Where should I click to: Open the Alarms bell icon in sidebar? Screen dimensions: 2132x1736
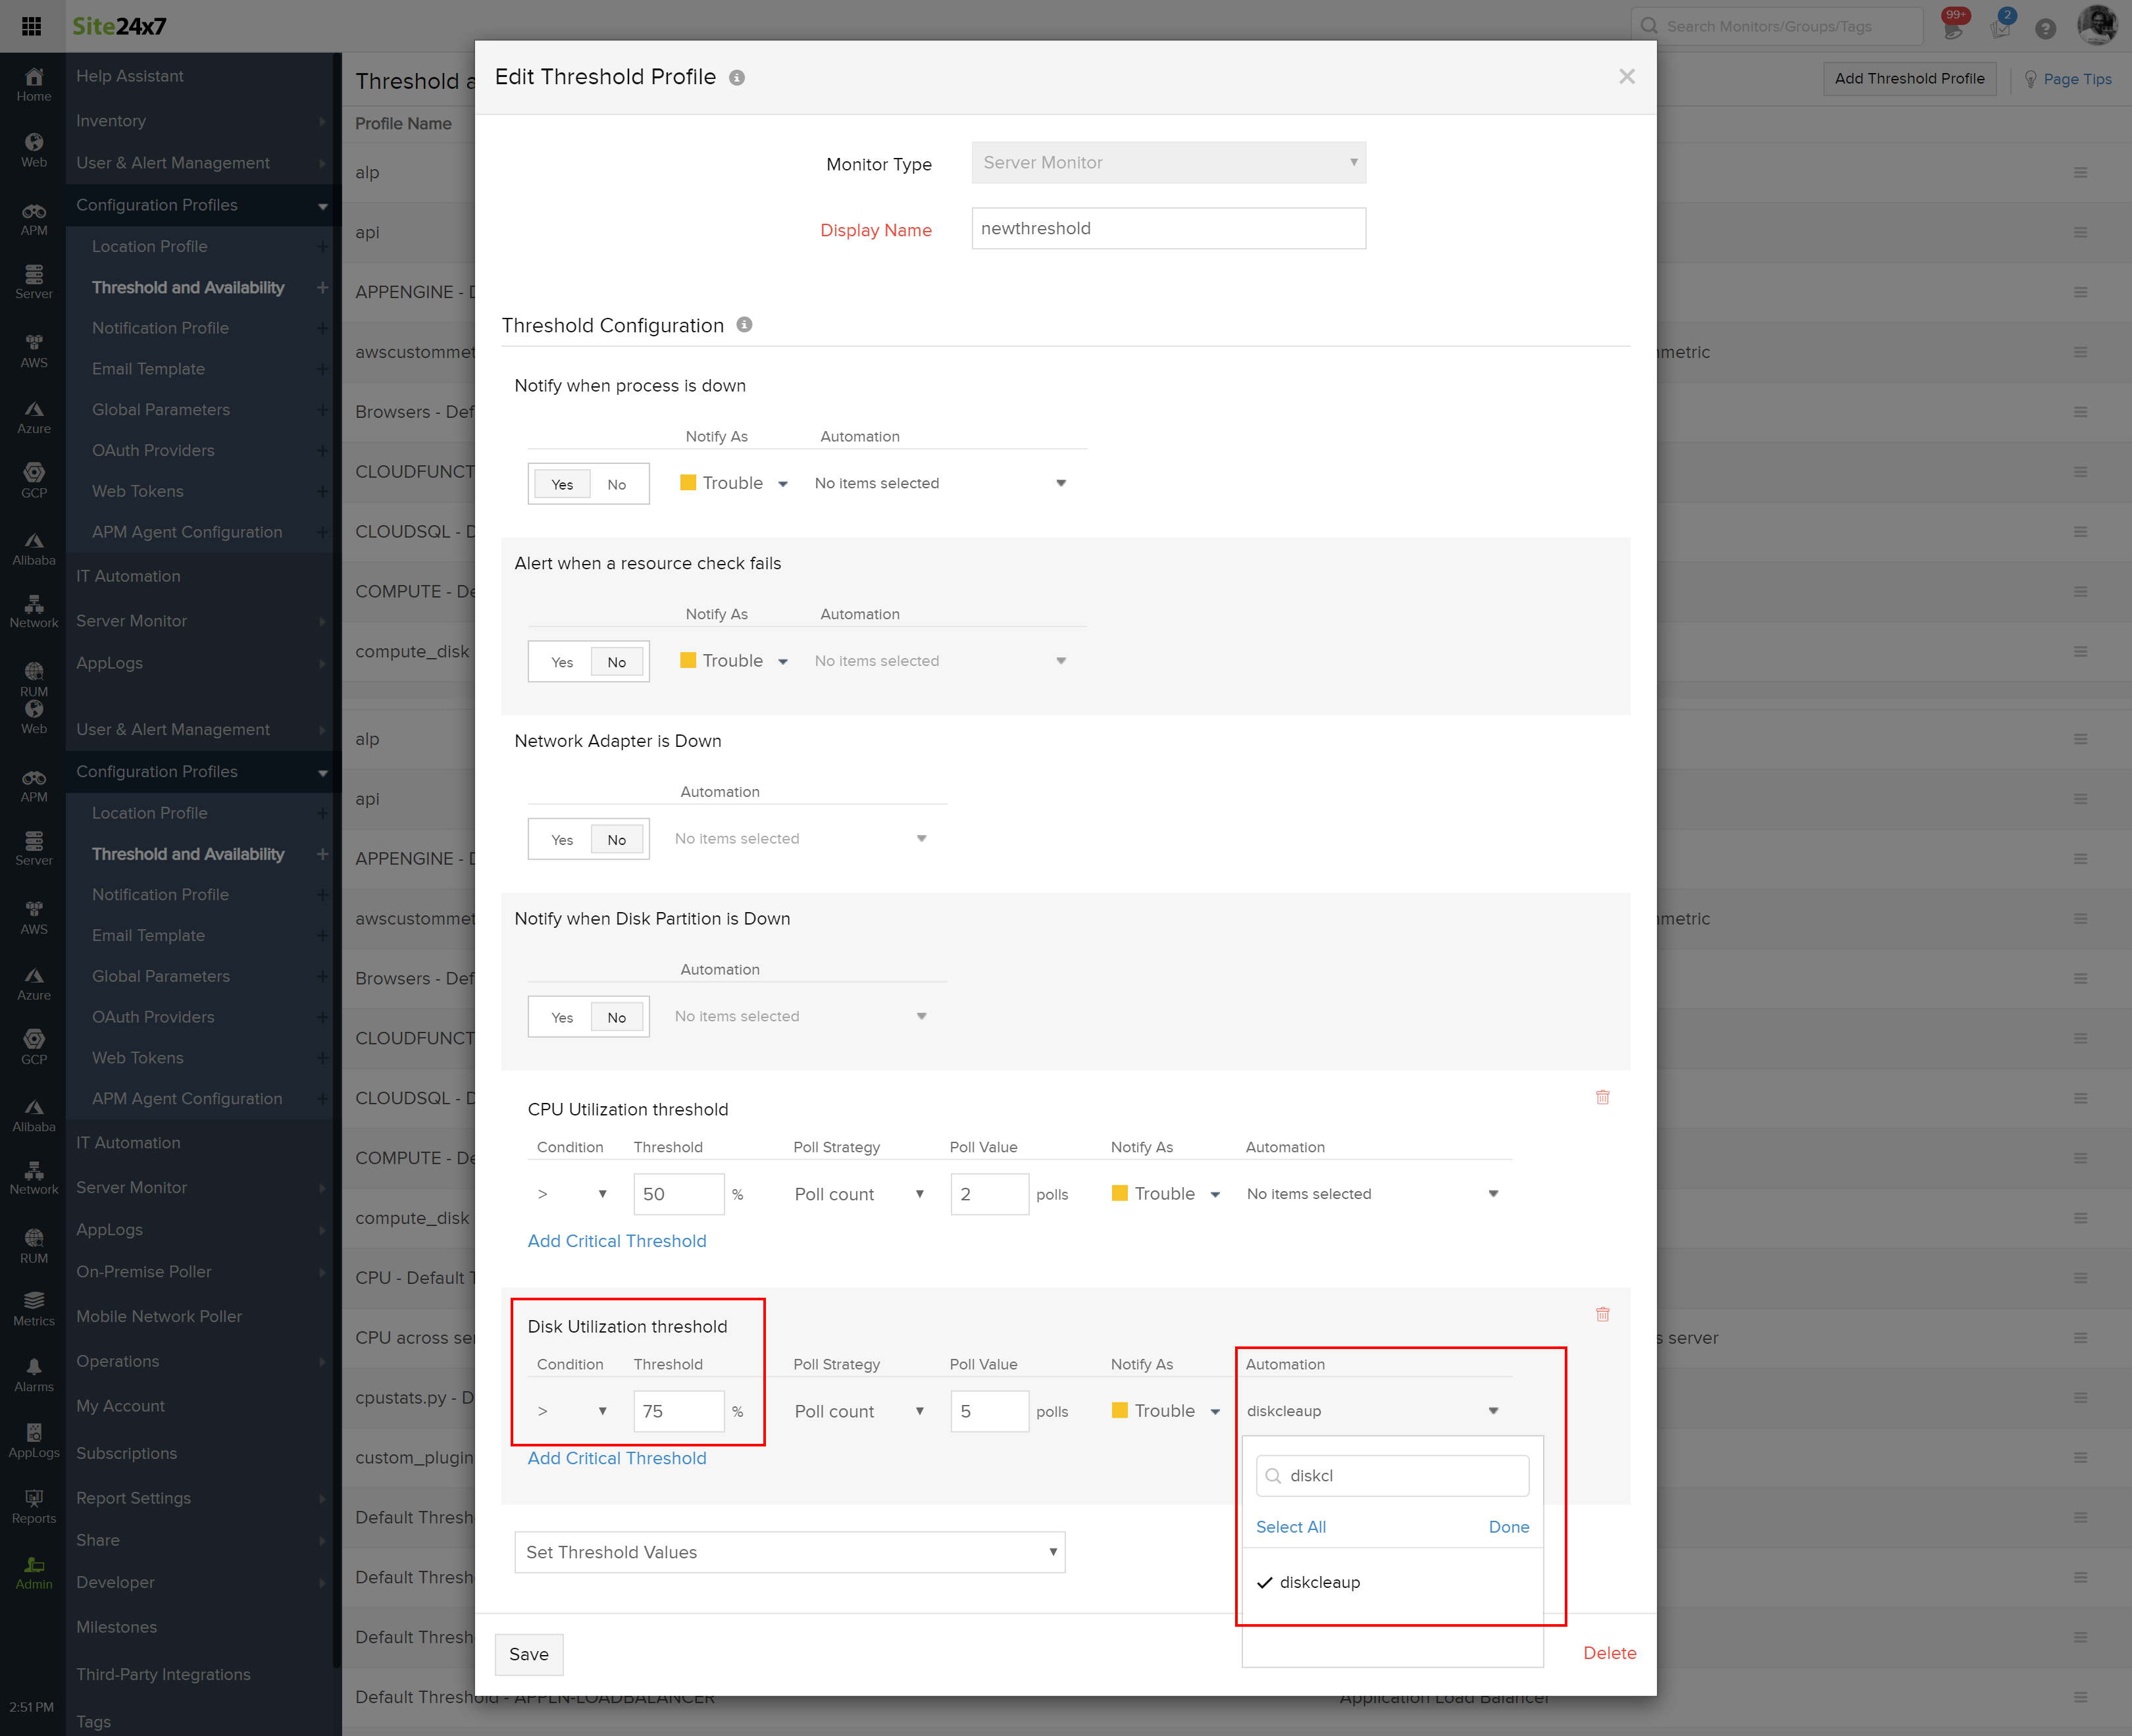click(x=34, y=1374)
